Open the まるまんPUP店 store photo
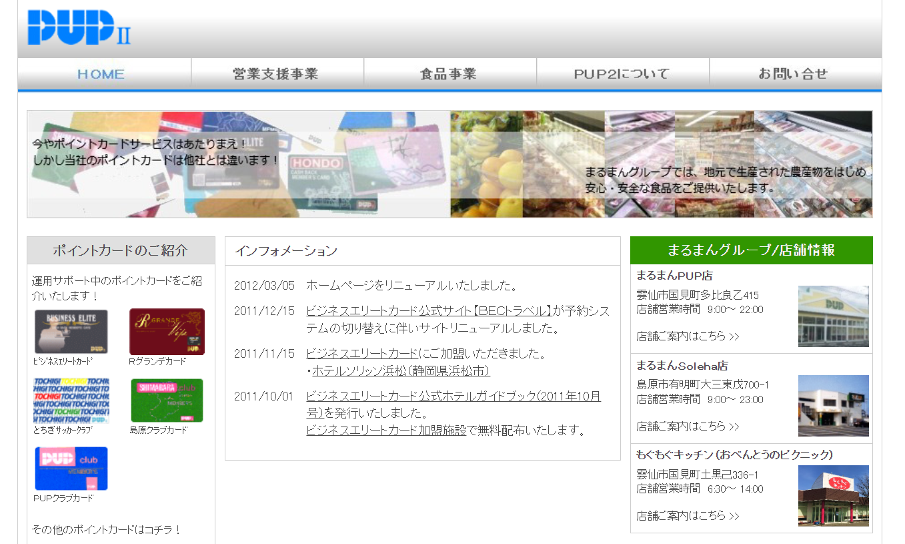 coord(834,316)
